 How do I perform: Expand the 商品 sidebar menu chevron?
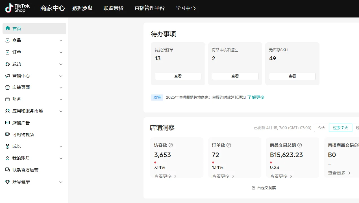point(61,41)
